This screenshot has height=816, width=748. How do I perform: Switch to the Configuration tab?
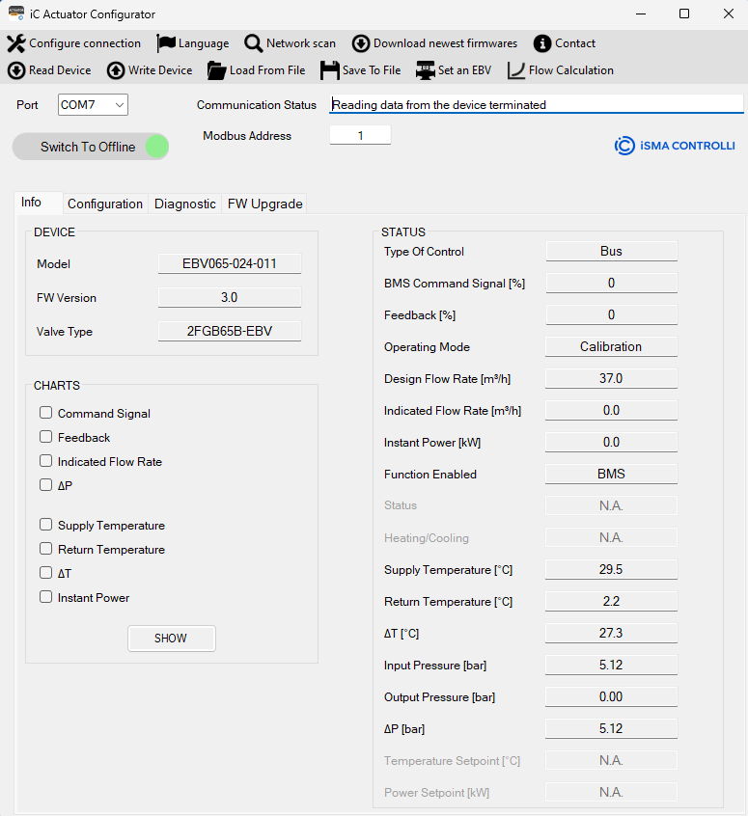coord(105,204)
